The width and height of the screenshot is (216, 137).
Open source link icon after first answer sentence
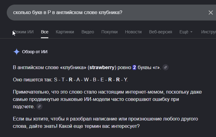coord(166,67)
